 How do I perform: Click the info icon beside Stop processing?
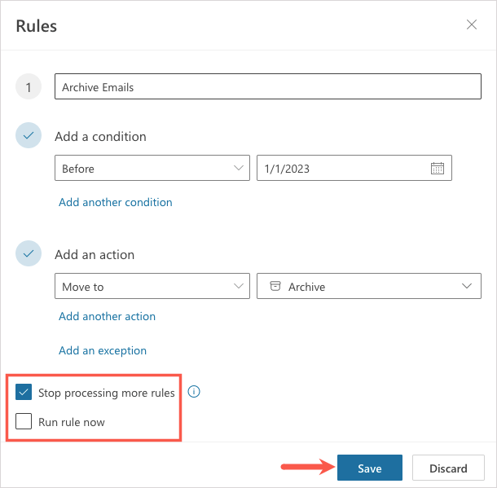click(x=194, y=392)
